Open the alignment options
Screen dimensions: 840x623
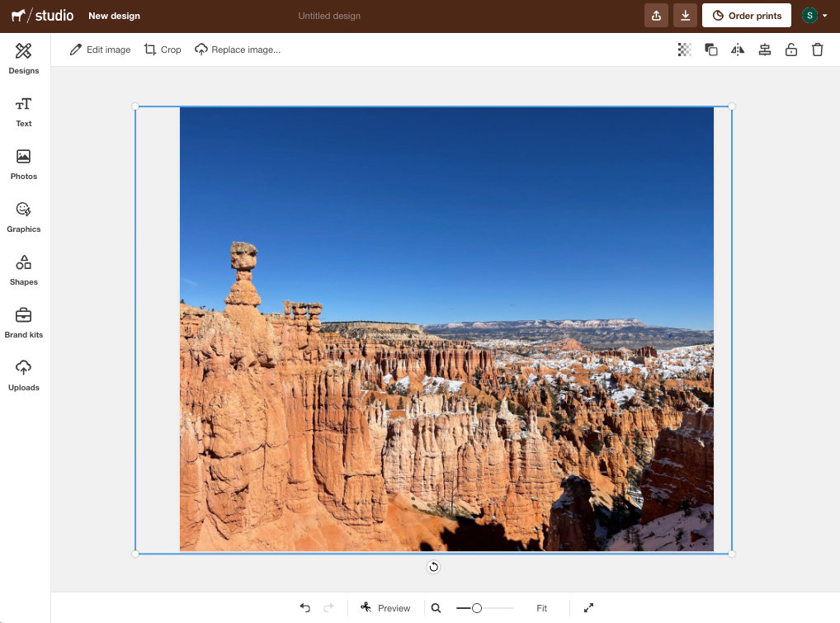[x=764, y=50]
